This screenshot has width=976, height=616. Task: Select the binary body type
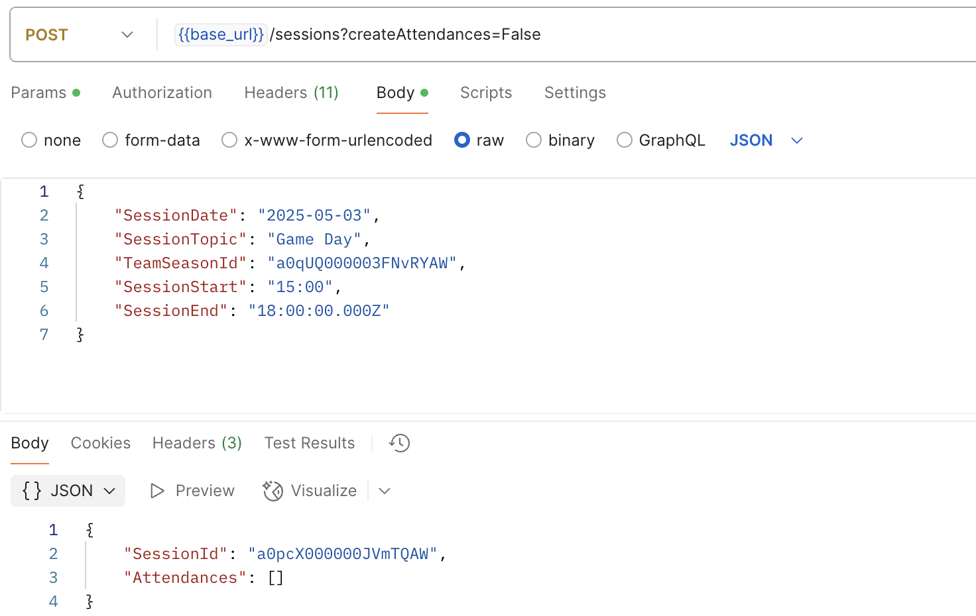[x=560, y=140]
